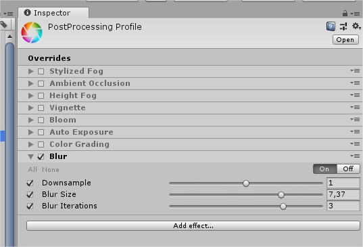Screen dimensions: 363x247
Task: Open the Inspector panel options menu
Action: pos(355,14)
